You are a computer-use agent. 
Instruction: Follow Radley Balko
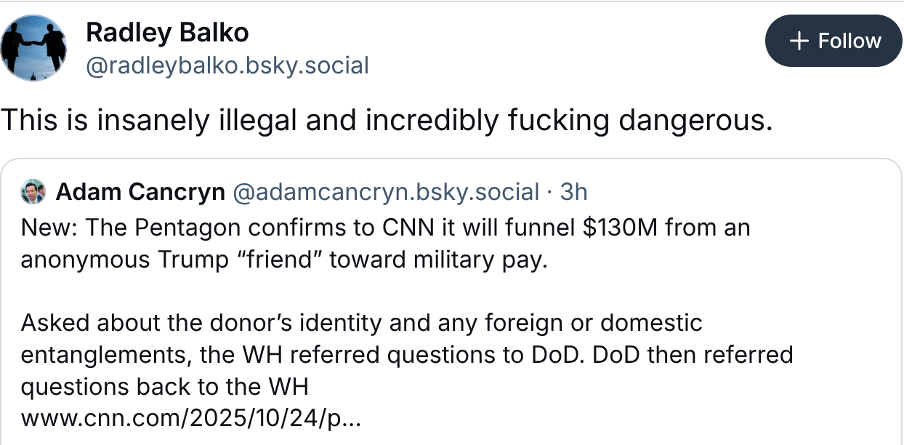833,41
